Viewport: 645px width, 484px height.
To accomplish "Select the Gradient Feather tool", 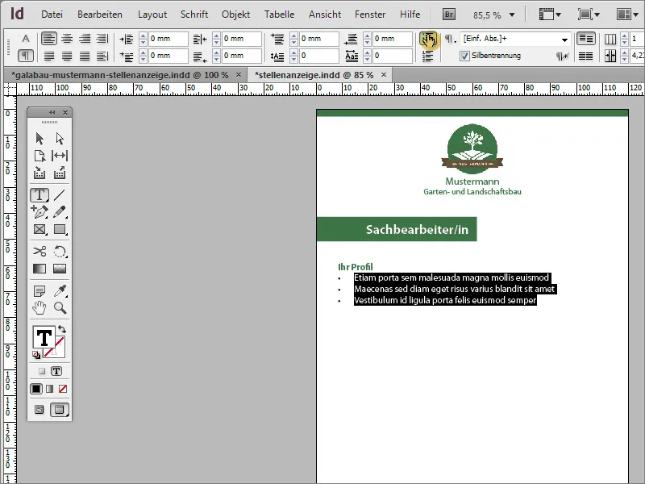I will 60,269.
